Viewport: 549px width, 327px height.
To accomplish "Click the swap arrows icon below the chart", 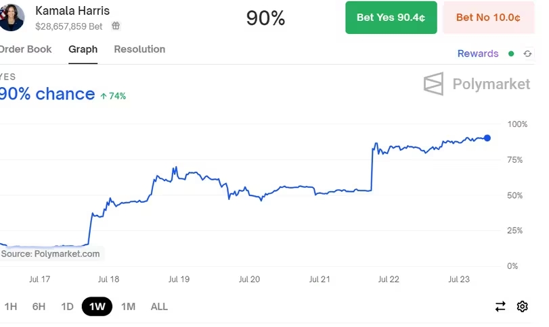I will pos(500,307).
